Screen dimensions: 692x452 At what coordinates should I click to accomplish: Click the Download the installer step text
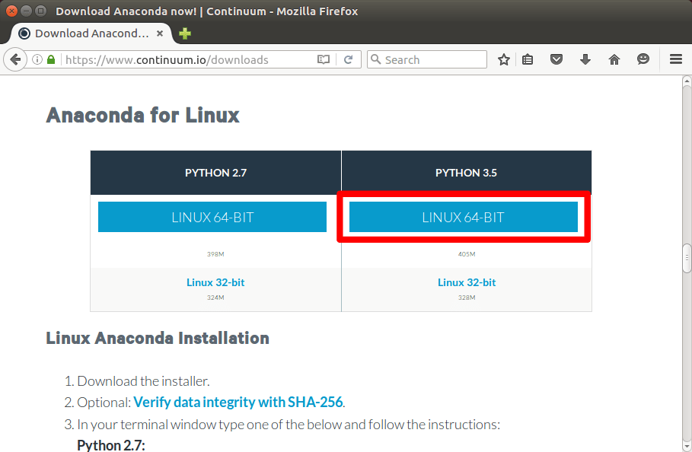pos(143,381)
